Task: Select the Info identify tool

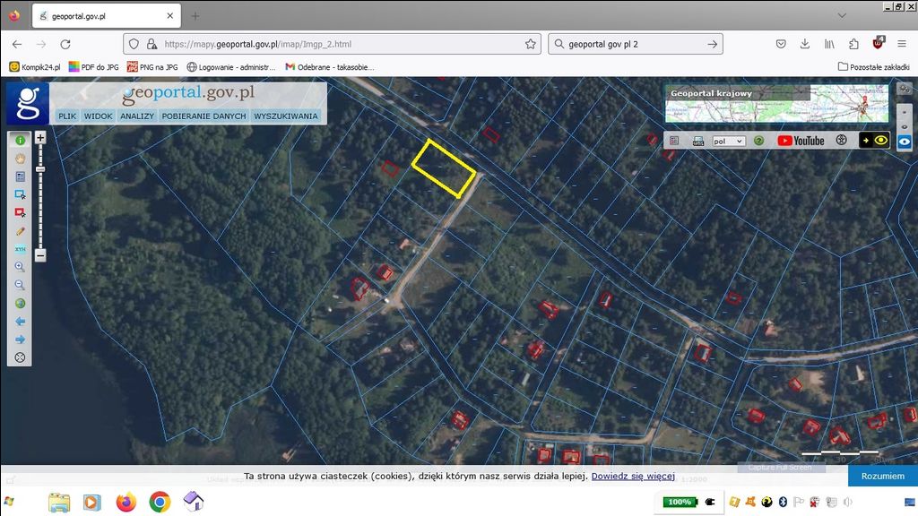Action: coord(20,141)
